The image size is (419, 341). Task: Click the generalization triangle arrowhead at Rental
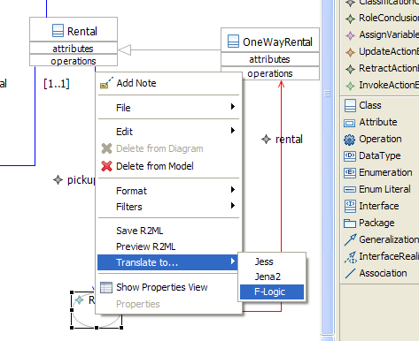pos(125,49)
